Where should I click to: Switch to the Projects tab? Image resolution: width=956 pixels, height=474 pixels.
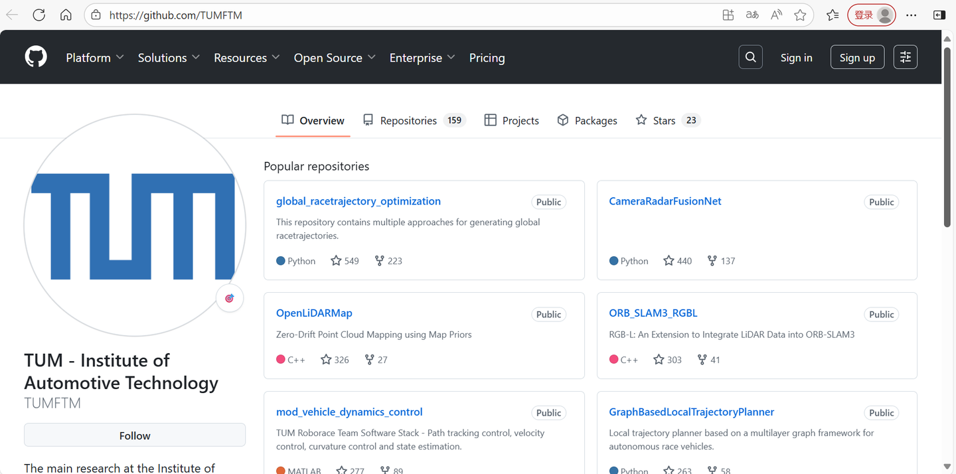(x=511, y=120)
